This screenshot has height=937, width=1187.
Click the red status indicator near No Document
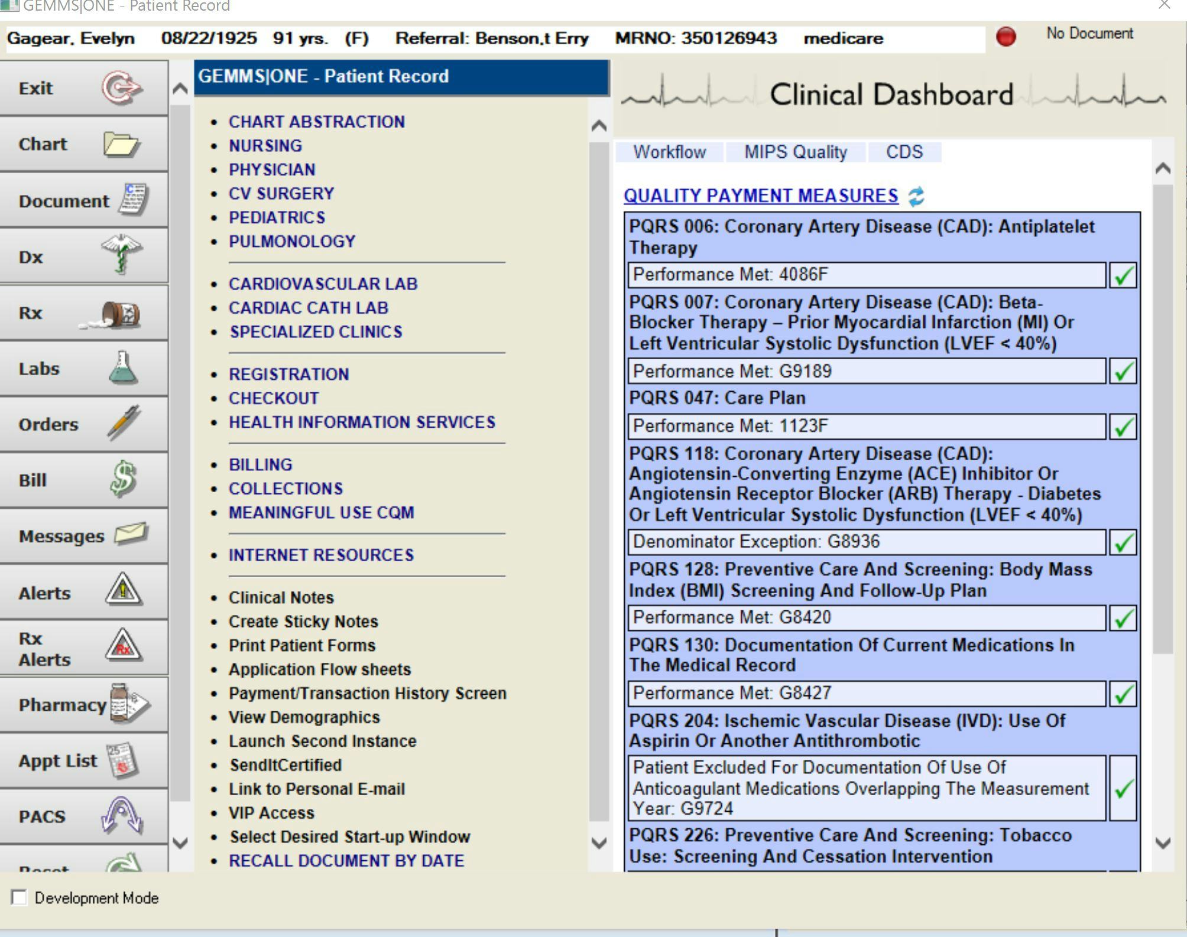click(x=1006, y=35)
